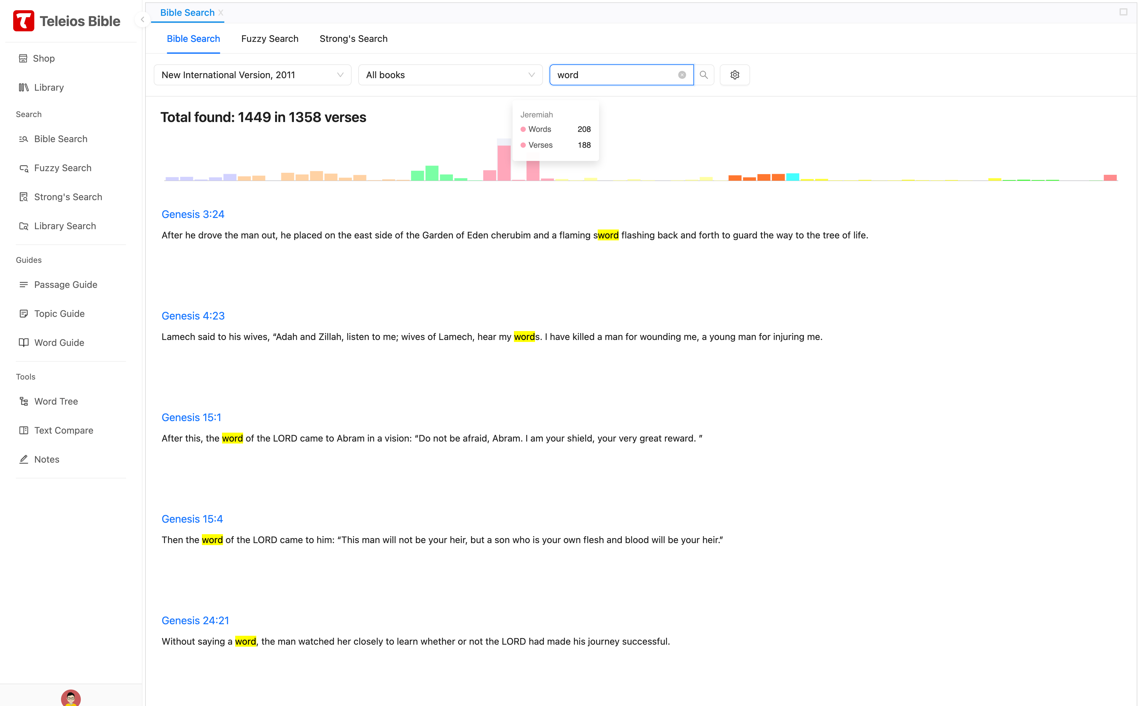Open Word Tree tool
This screenshot has height=706, width=1140.
55,401
